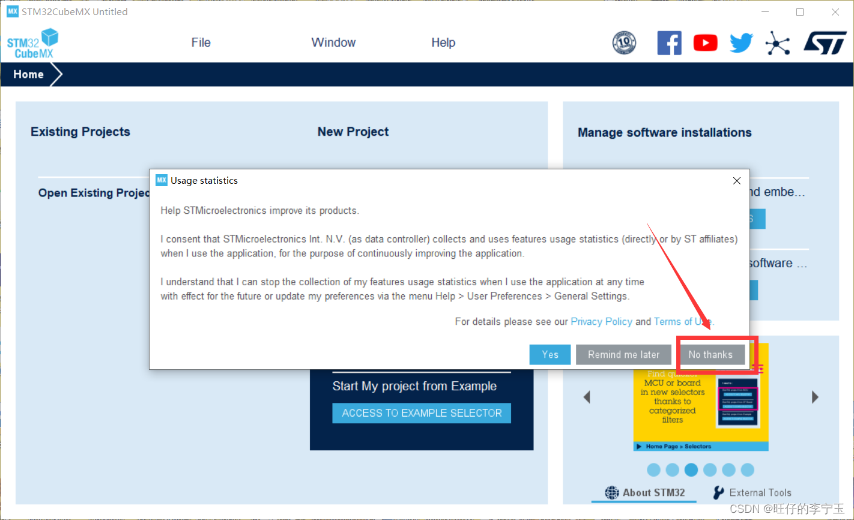
Task: Click the Existing Projects heading
Action: click(80, 132)
